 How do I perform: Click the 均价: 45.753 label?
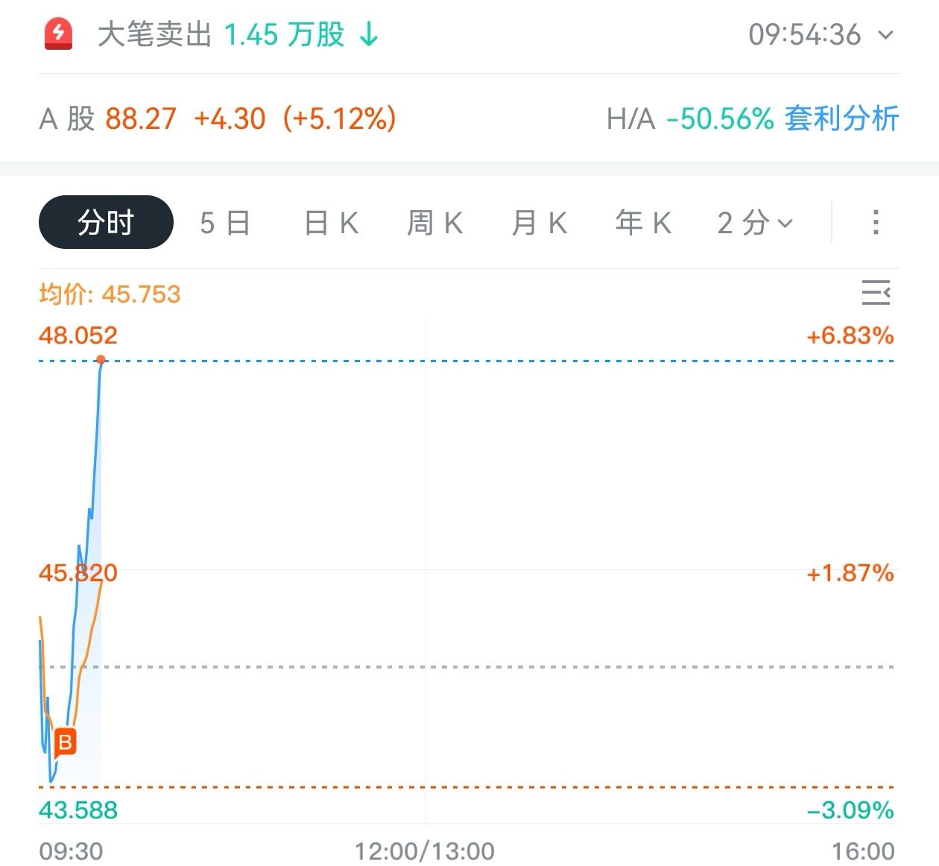tap(110, 294)
